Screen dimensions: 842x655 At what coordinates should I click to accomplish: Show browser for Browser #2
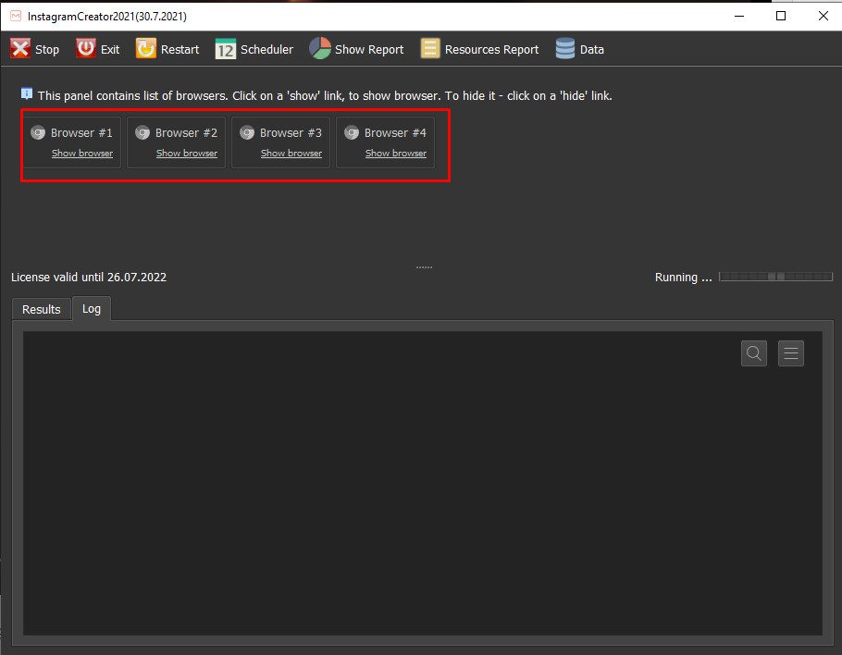click(187, 154)
